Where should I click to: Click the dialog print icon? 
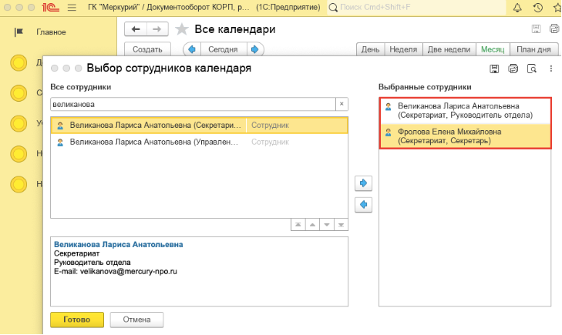pyautogui.click(x=513, y=69)
